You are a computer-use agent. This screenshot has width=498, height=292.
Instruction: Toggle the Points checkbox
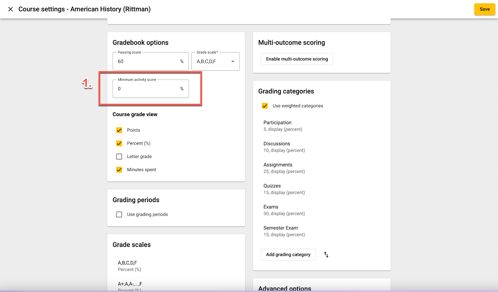119,130
